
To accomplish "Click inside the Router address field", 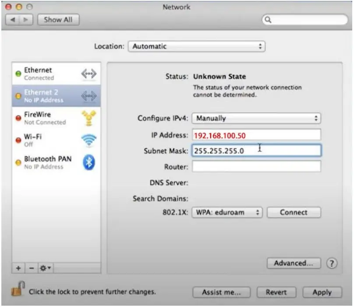I will click(256, 166).
